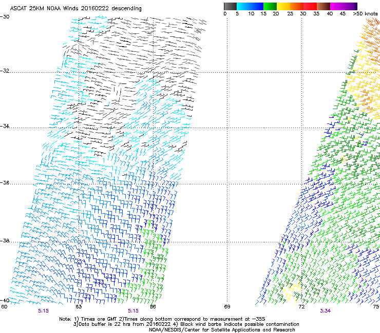
Task: Click the brown 35-40 knots legend segment
Action: (324, 6)
